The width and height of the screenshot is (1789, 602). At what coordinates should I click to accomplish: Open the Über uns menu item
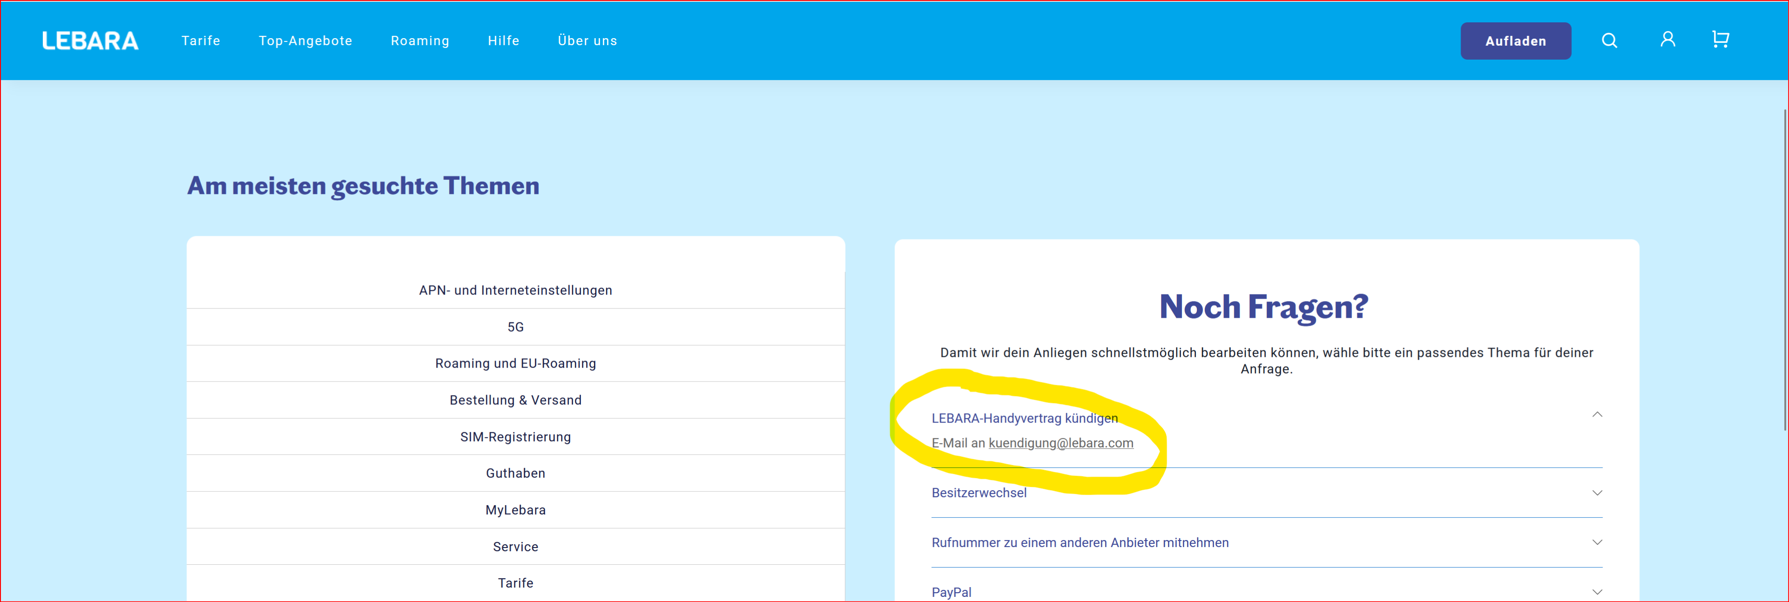(587, 41)
